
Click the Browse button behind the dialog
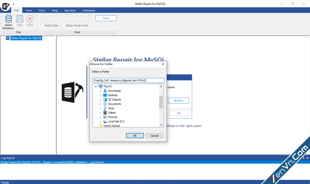[x=179, y=101]
